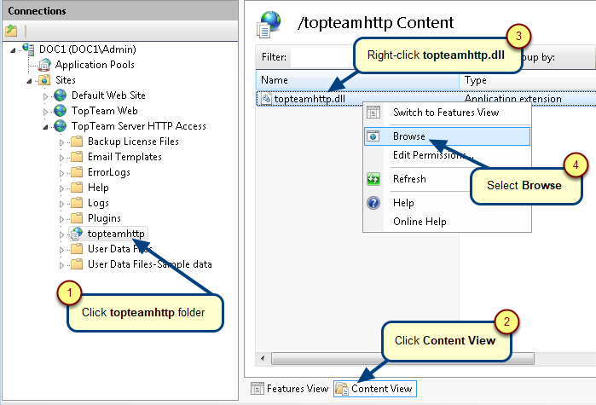
Task: Click the Create New Connection toolbar icon
Action: [x=11, y=30]
